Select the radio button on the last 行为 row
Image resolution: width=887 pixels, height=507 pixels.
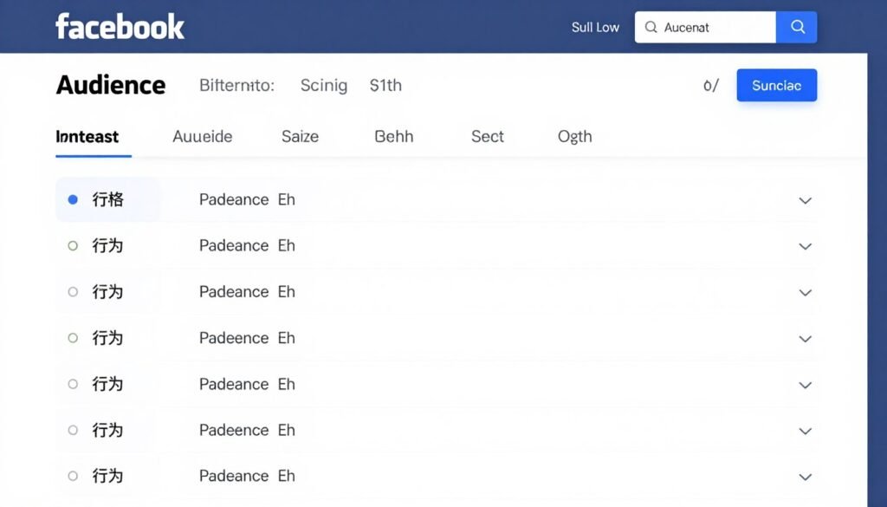pos(73,476)
